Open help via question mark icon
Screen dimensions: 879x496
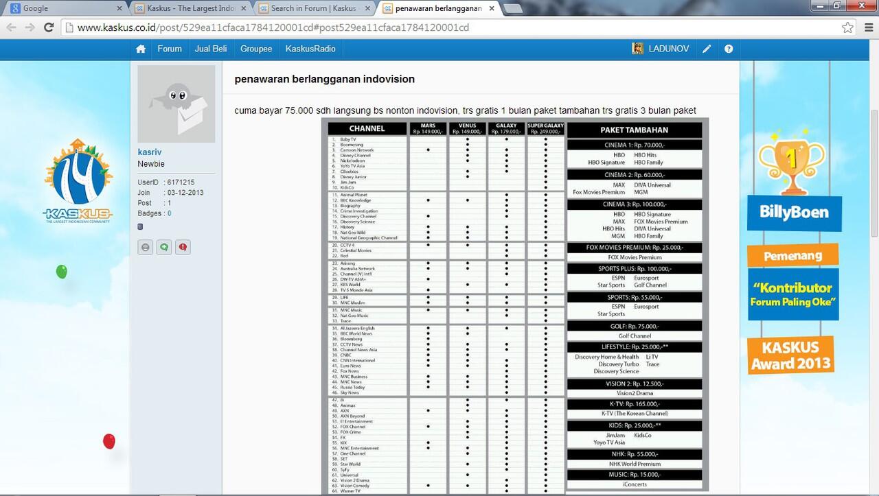point(729,49)
